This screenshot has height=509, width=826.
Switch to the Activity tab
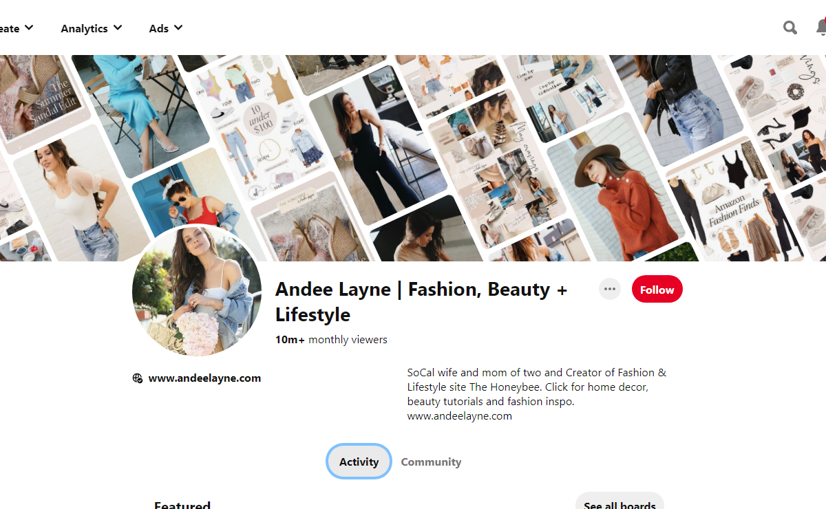(359, 462)
